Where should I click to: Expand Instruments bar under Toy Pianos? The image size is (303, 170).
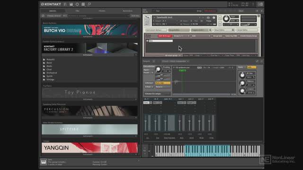tap(89, 99)
